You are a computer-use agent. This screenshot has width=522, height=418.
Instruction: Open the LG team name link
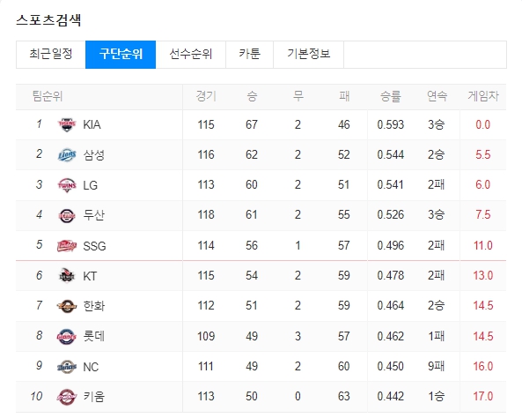pyautogui.click(x=90, y=185)
